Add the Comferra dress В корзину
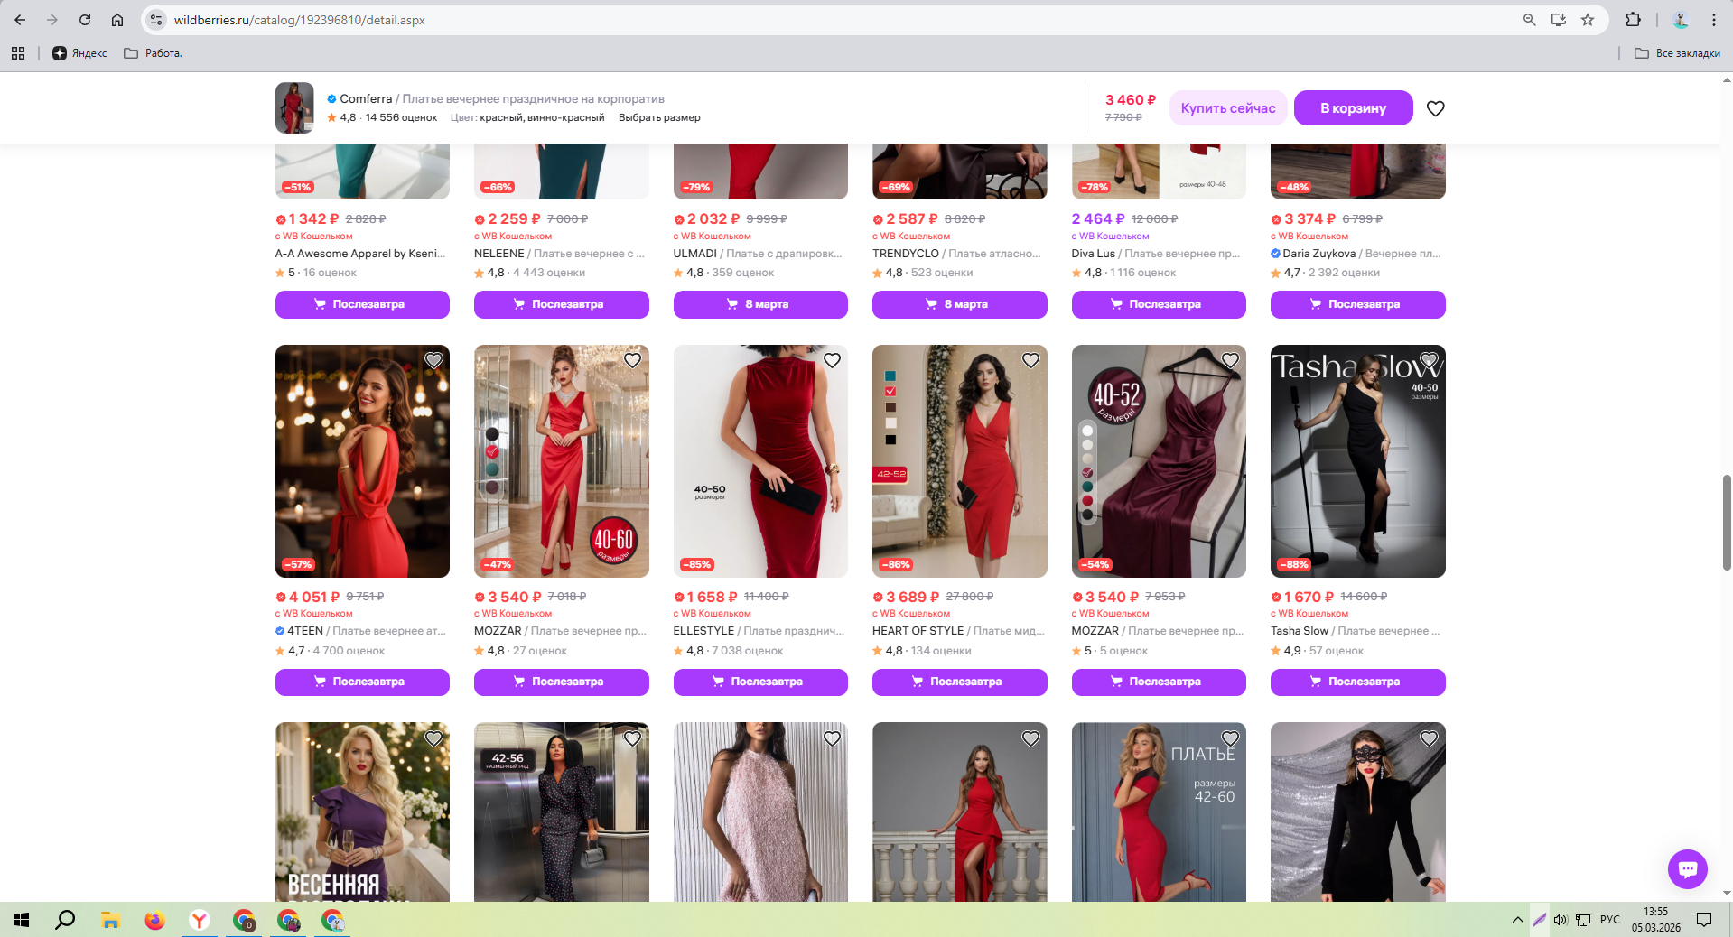1733x937 pixels. [1353, 108]
